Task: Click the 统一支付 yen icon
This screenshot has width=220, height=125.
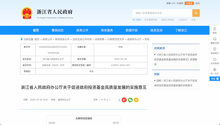Action: [x=215, y=69]
